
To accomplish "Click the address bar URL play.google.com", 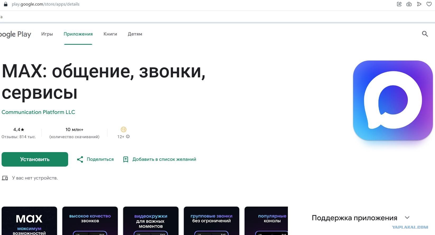I will 46,4.
